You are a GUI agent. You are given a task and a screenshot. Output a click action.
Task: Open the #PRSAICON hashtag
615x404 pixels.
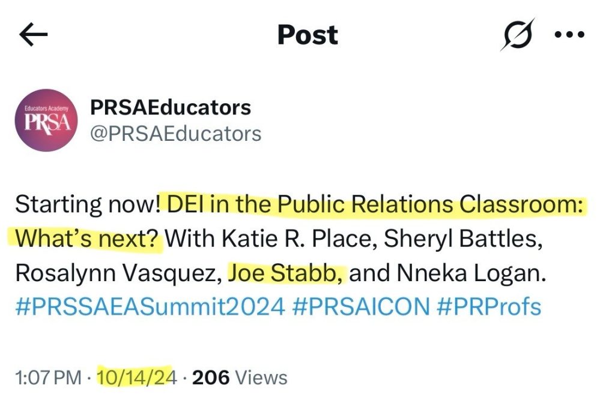tap(361, 306)
